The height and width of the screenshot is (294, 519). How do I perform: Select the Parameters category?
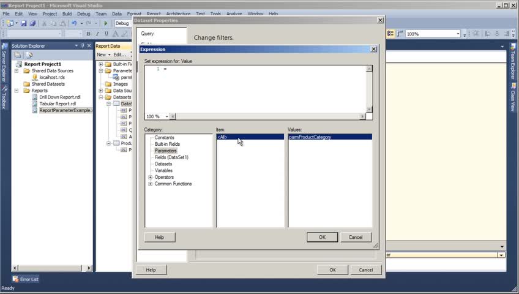165,151
